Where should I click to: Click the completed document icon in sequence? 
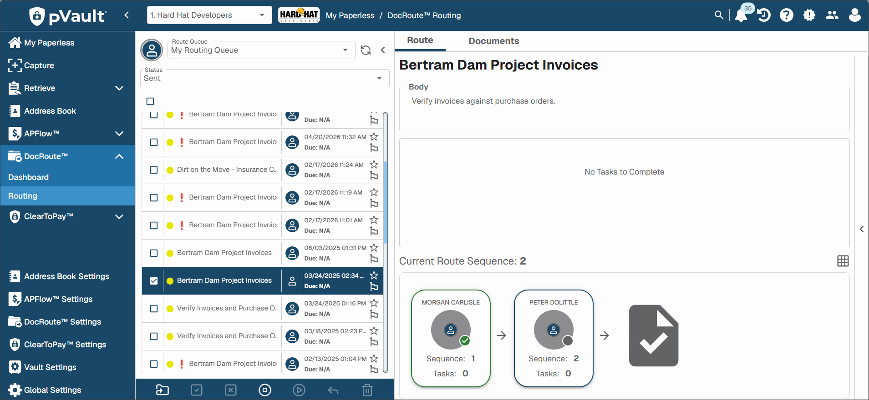pyautogui.click(x=654, y=335)
